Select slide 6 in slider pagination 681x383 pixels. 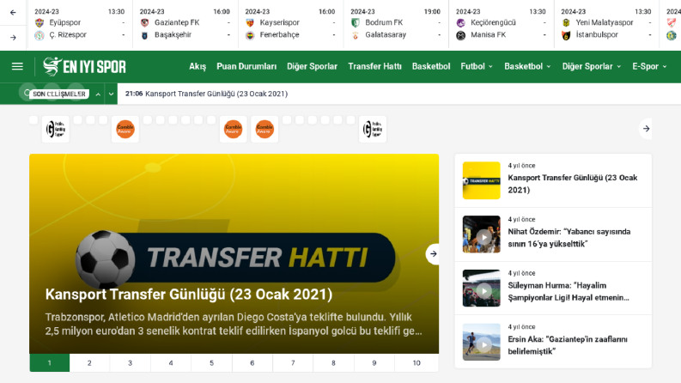[252, 363]
